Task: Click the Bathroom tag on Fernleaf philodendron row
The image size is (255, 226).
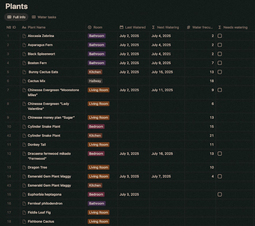Action: coord(97,203)
